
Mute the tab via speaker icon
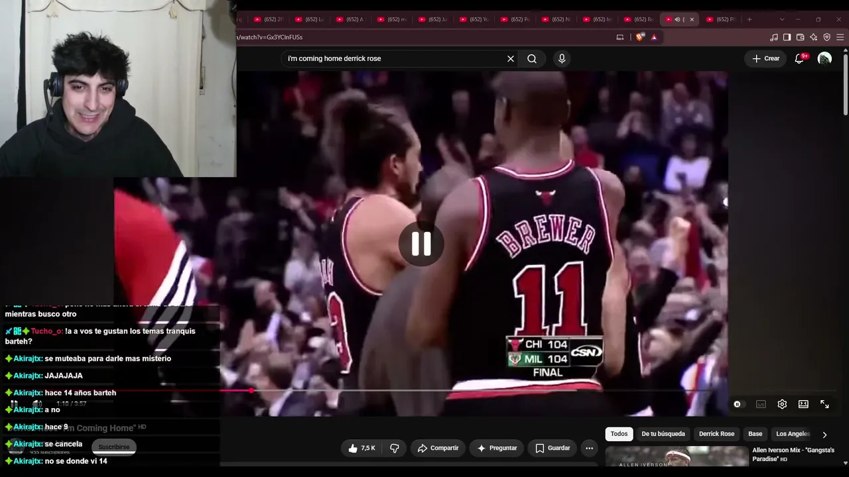[x=677, y=19]
